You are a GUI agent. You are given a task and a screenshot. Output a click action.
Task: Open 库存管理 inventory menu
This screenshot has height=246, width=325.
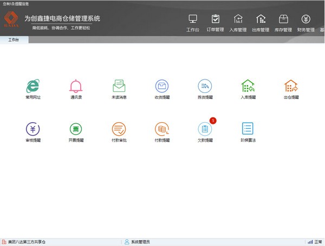[283, 23]
